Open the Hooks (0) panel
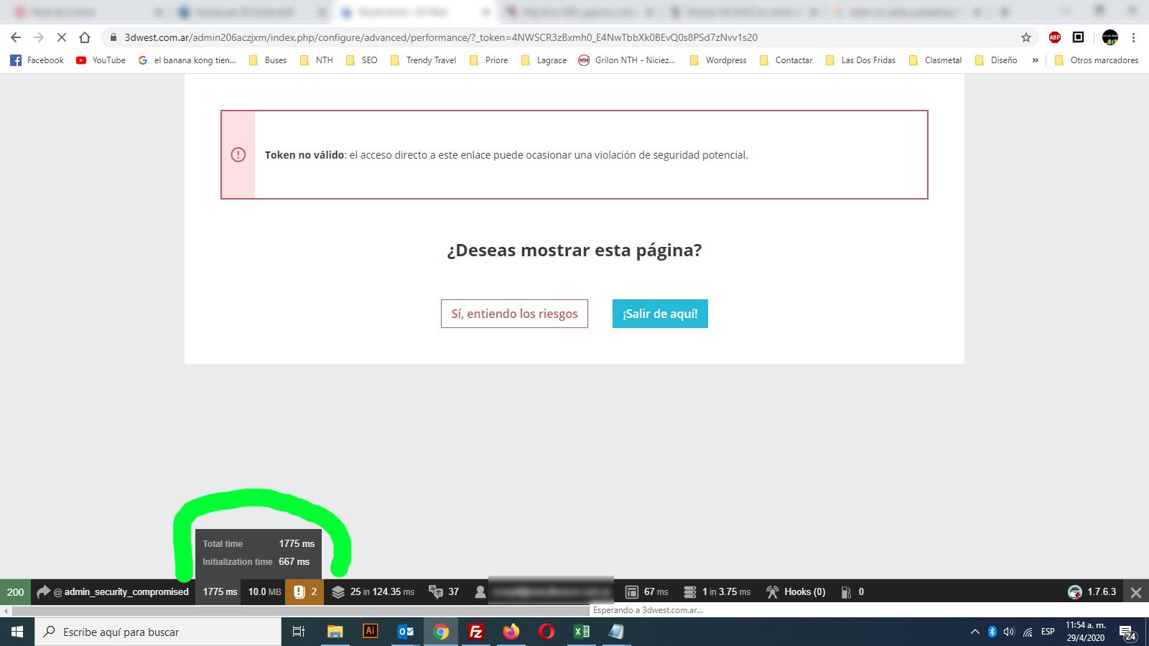The width and height of the screenshot is (1149, 646). pyautogui.click(x=796, y=591)
